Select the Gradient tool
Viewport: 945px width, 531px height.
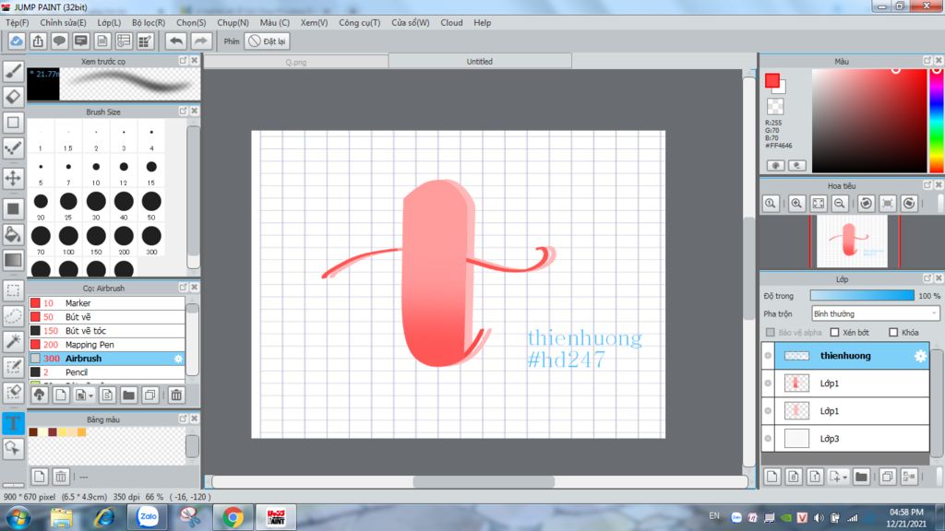pyautogui.click(x=13, y=260)
